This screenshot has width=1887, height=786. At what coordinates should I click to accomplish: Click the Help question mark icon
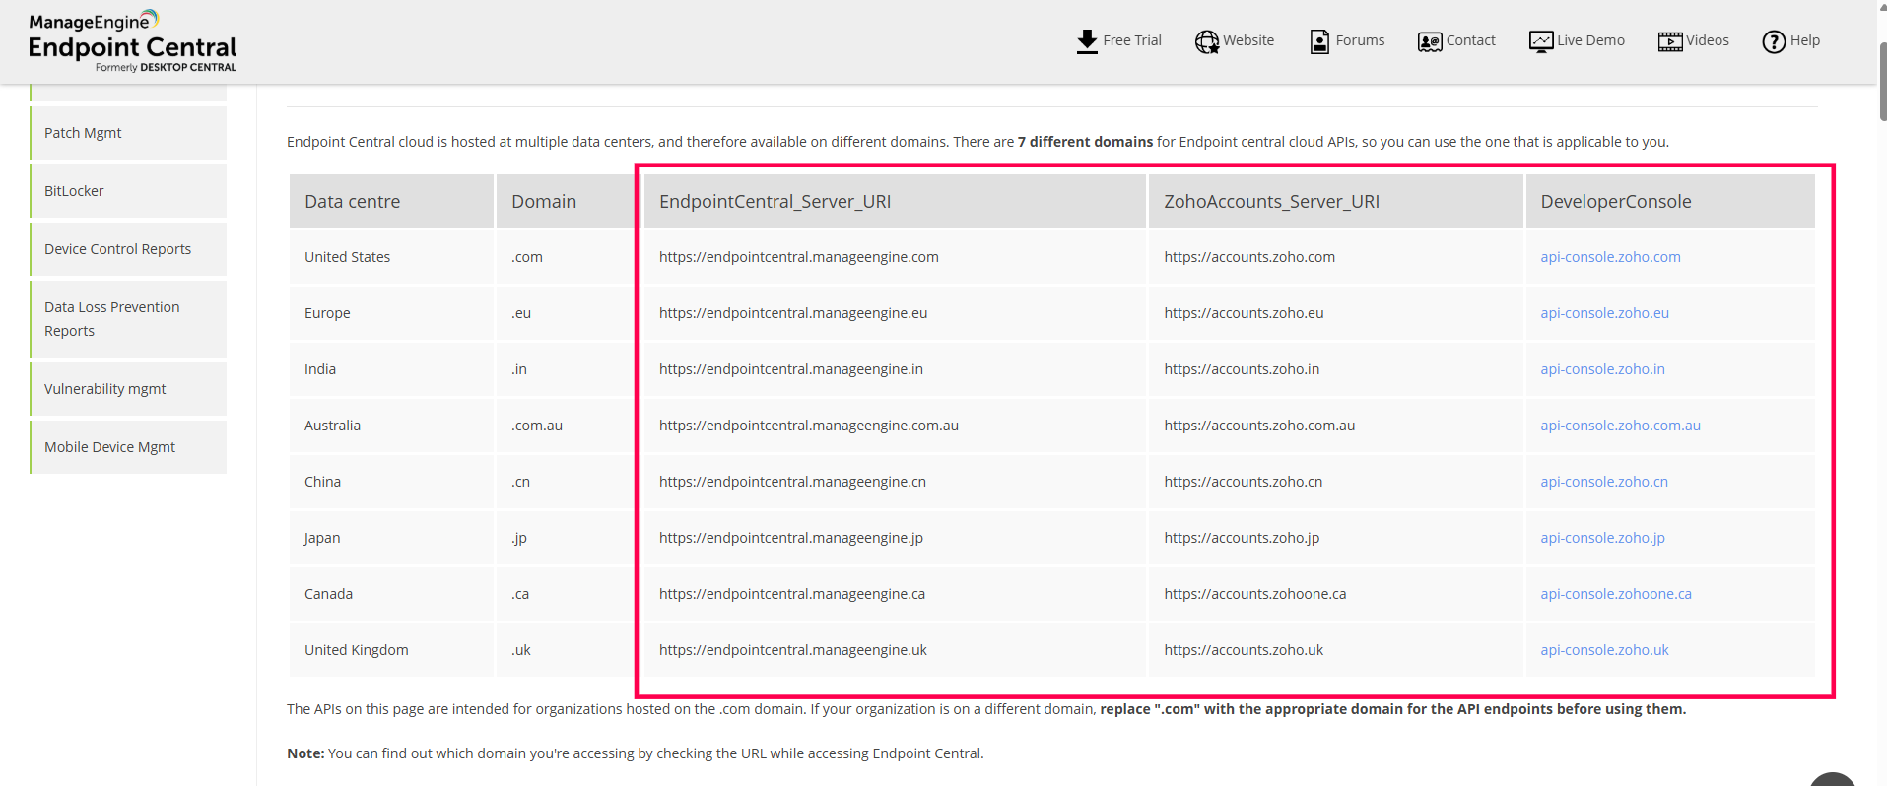1774,41
